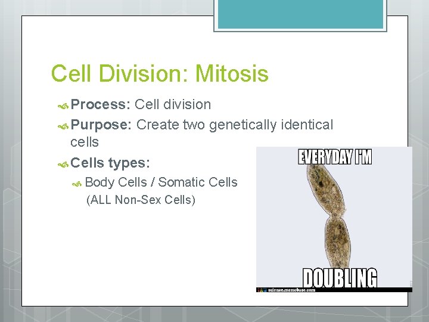Select the dividing cell meme image
The height and width of the screenshot is (322, 429).
[x=334, y=219]
